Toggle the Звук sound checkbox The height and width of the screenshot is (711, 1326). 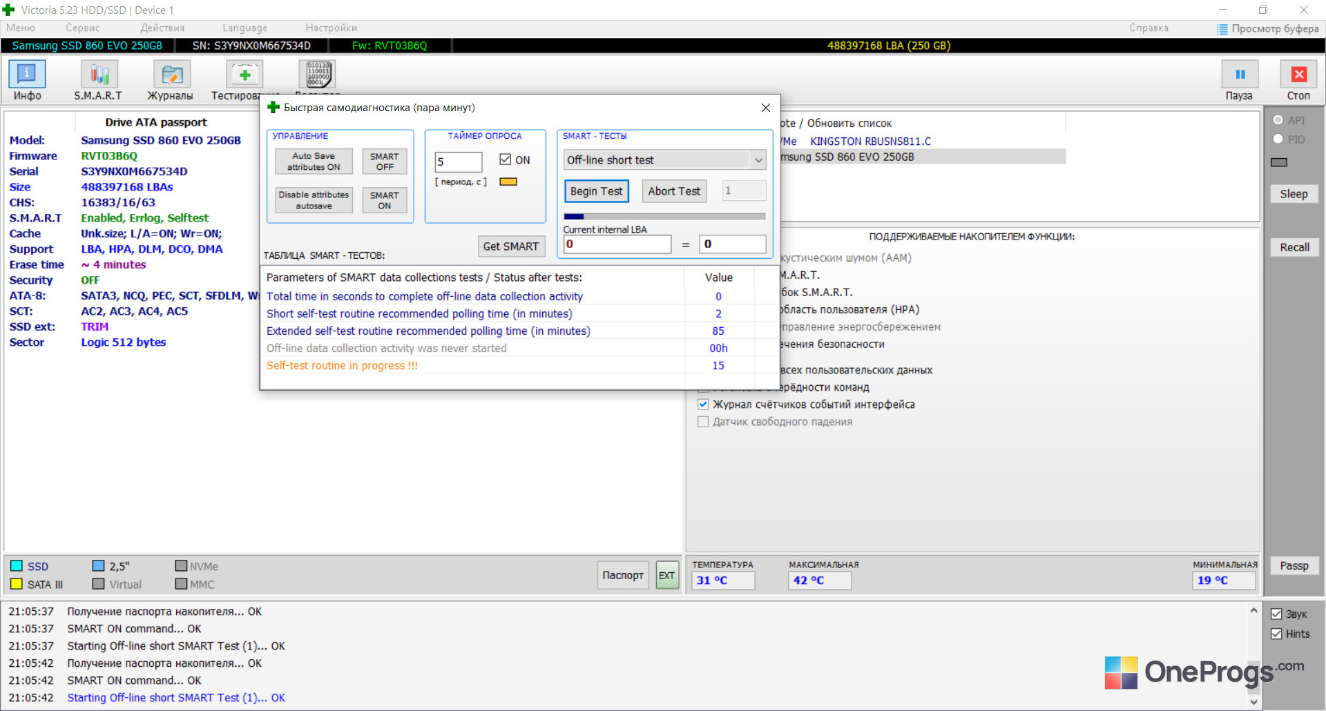(x=1276, y=614)
